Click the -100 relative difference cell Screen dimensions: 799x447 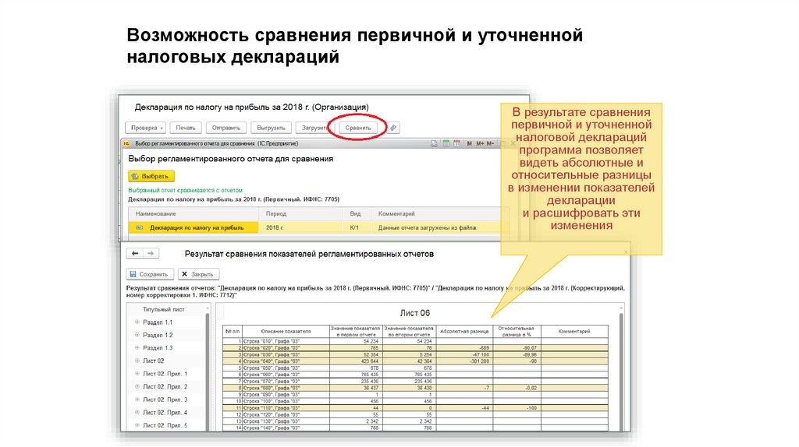(x=517, y=408)
